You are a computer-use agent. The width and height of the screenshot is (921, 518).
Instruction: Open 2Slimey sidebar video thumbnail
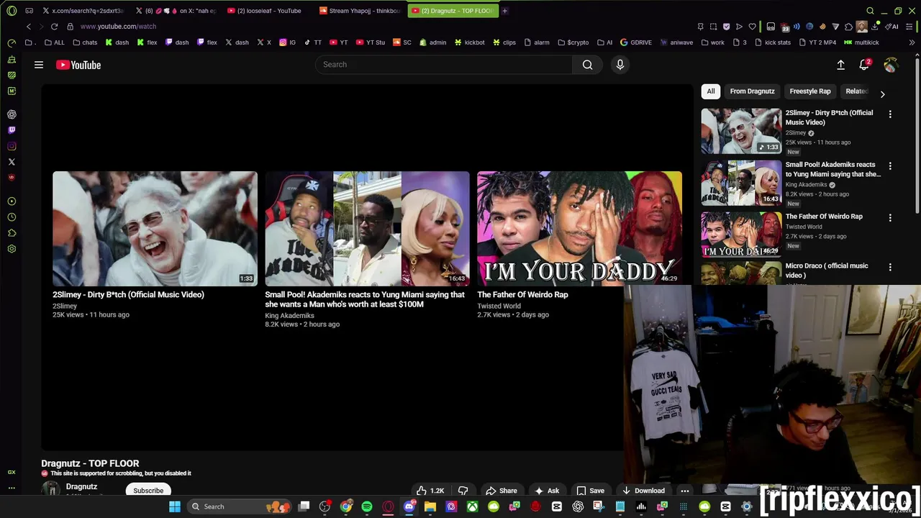[741, 131]
